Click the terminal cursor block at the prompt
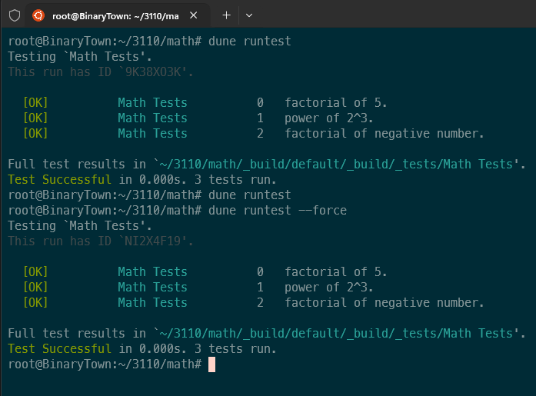The image size is (536, 396). click(x=211, y=364)
